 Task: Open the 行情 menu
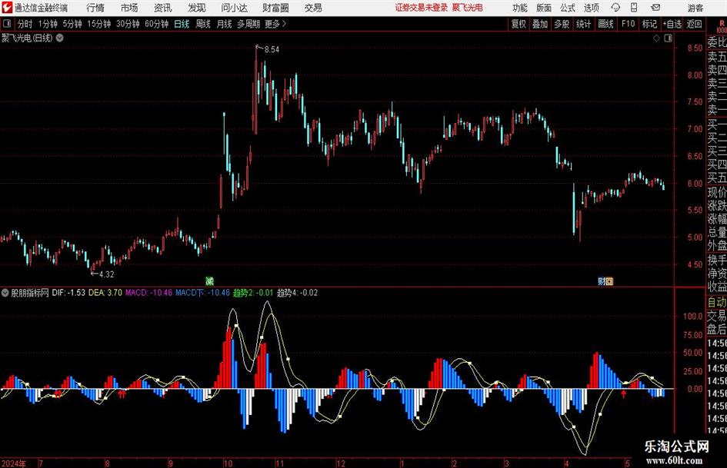pyautogui.click(x=95, y=8)
